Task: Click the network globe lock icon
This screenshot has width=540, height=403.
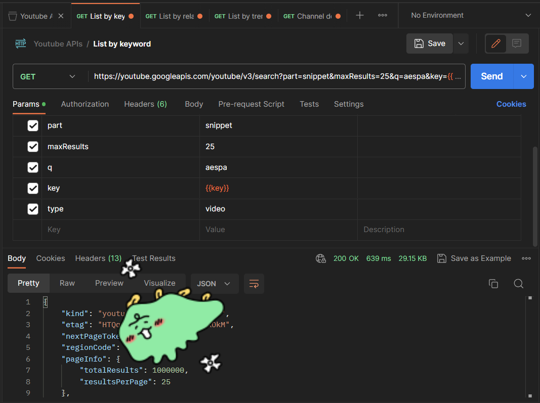Action: [x=321, y=258]
